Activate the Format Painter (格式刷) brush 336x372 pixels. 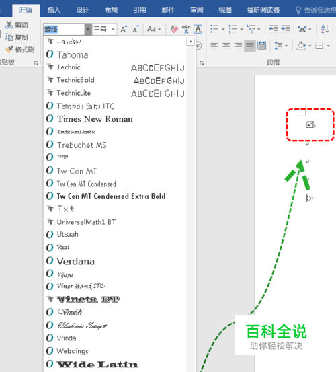9,50
